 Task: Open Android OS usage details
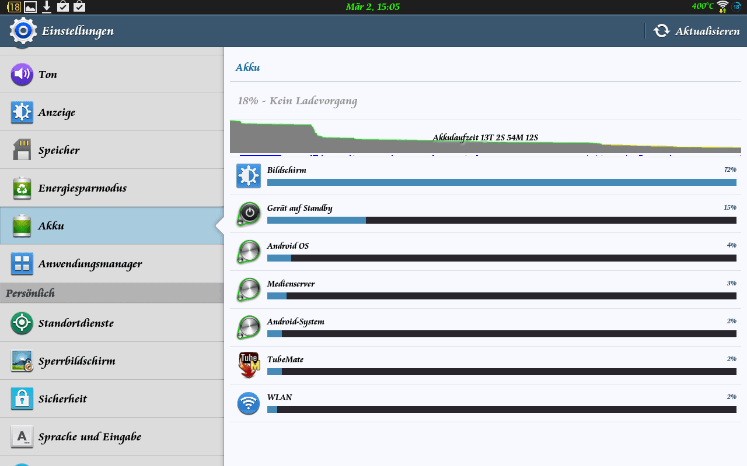[x=486, y=252]
